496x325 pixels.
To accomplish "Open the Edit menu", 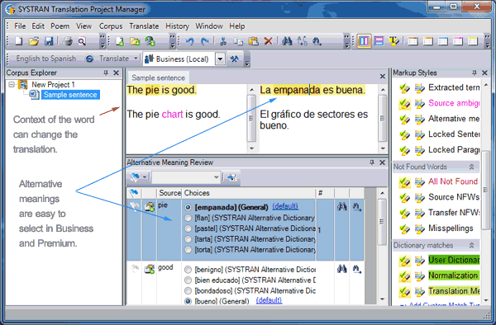I will 38,26.
